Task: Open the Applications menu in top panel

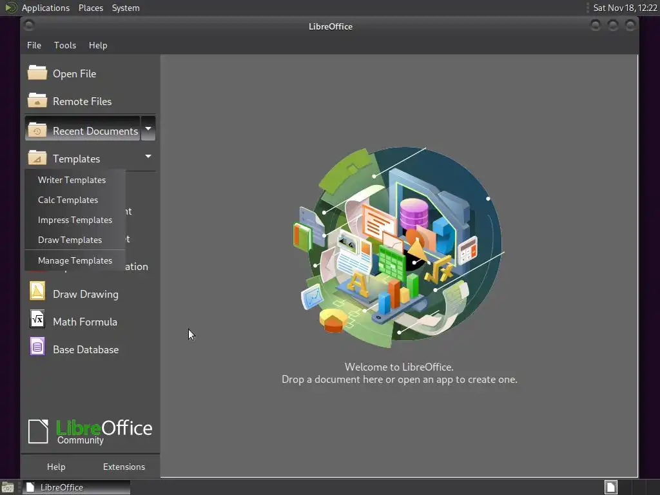Action: [x=46, y=8]
